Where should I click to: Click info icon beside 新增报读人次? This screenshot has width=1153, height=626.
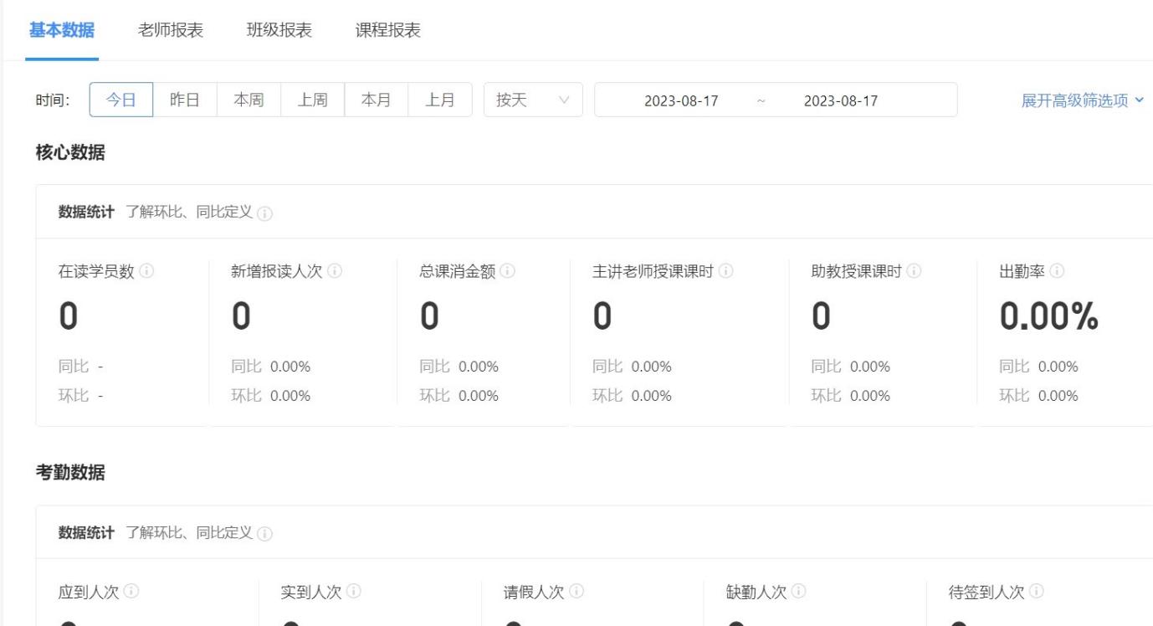click(x=335, y=271)
